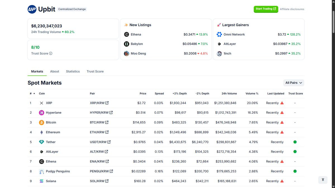Image resolution: width=335 pixels, height=188 pixels.
Task: Click the green trust dot for Pudgy Penguins
Action: [x=295, y=171]
